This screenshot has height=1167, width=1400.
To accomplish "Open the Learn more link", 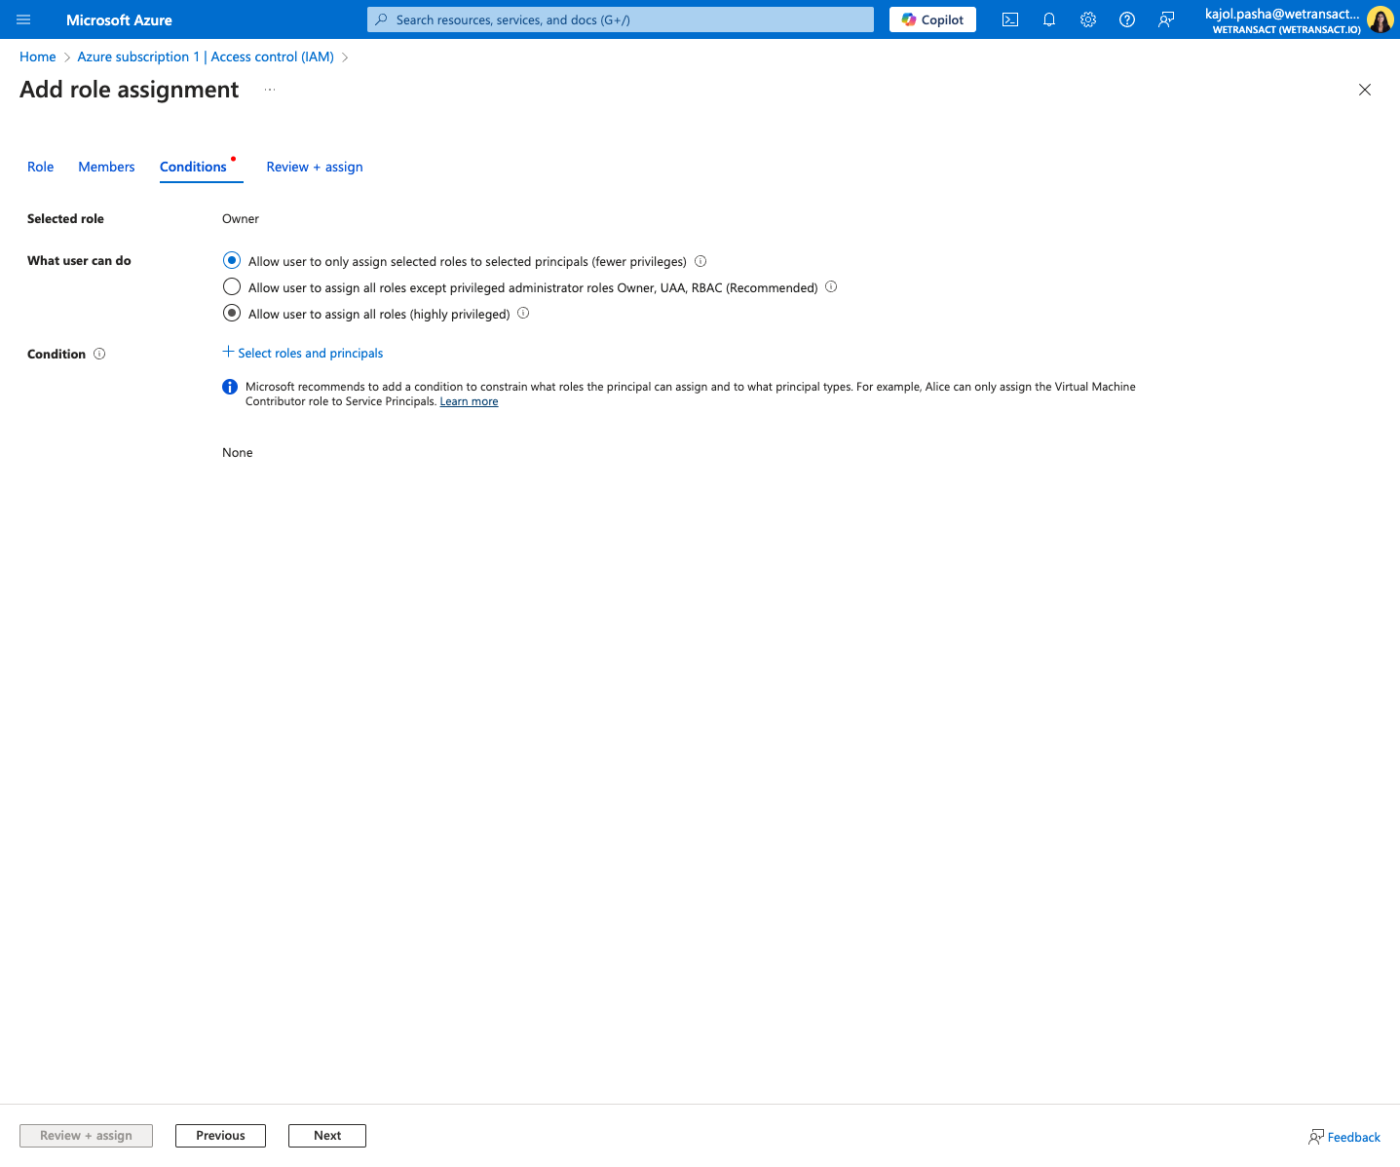I will [x=469, y=401].
